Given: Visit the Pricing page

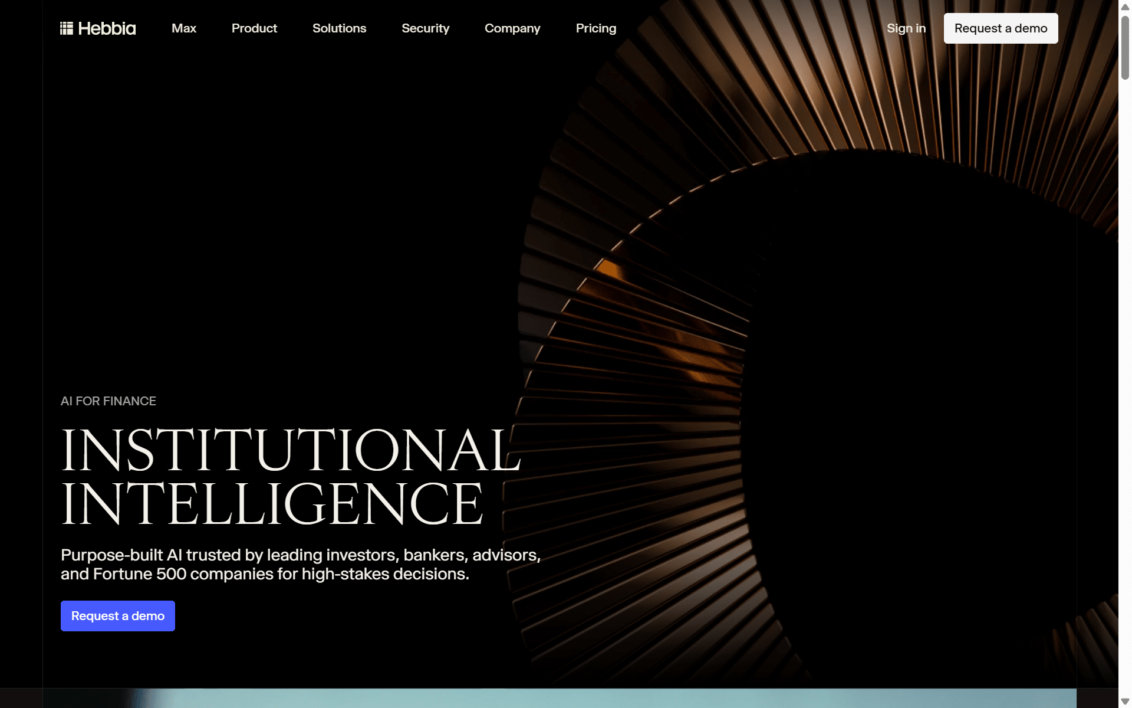Looking at the screenshot, I should [596, 28].
